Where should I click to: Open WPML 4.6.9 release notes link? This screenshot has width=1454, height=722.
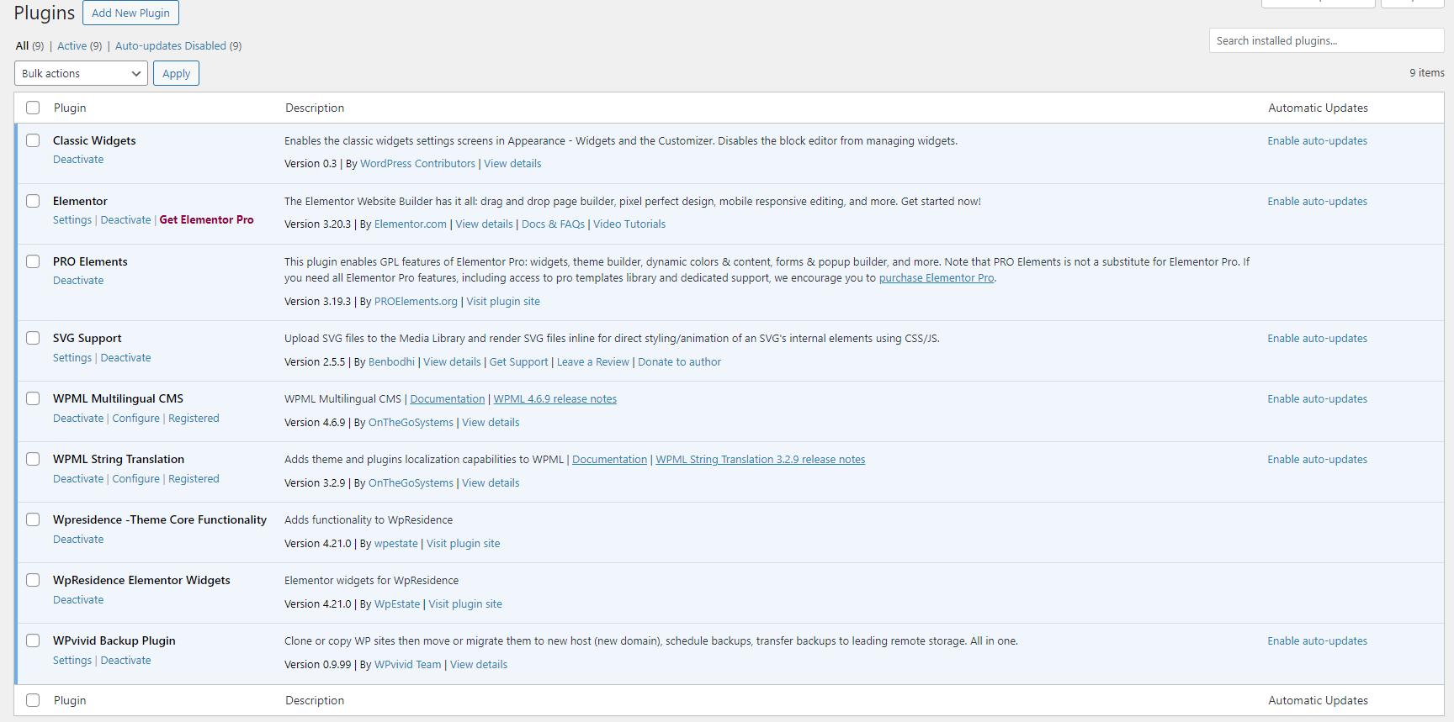pyautogui.click(x=555, y=399)
